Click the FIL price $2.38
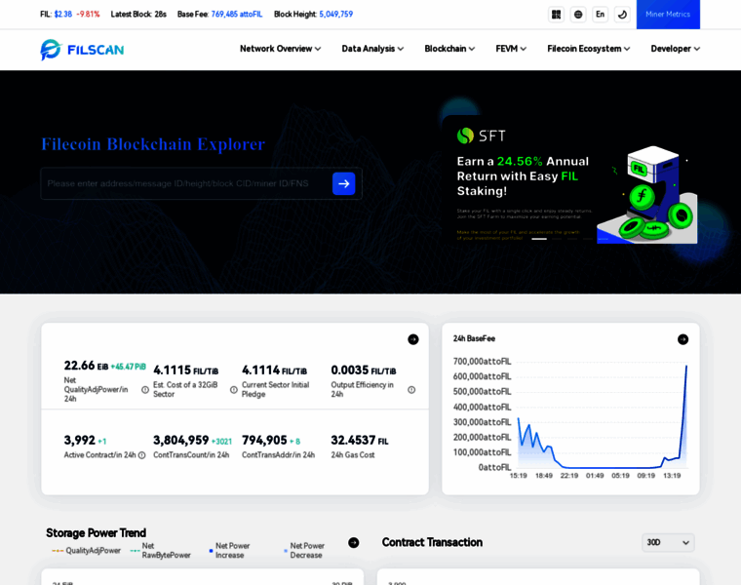Viewport: 741px width, 585px height. click(x=62, y=15)
